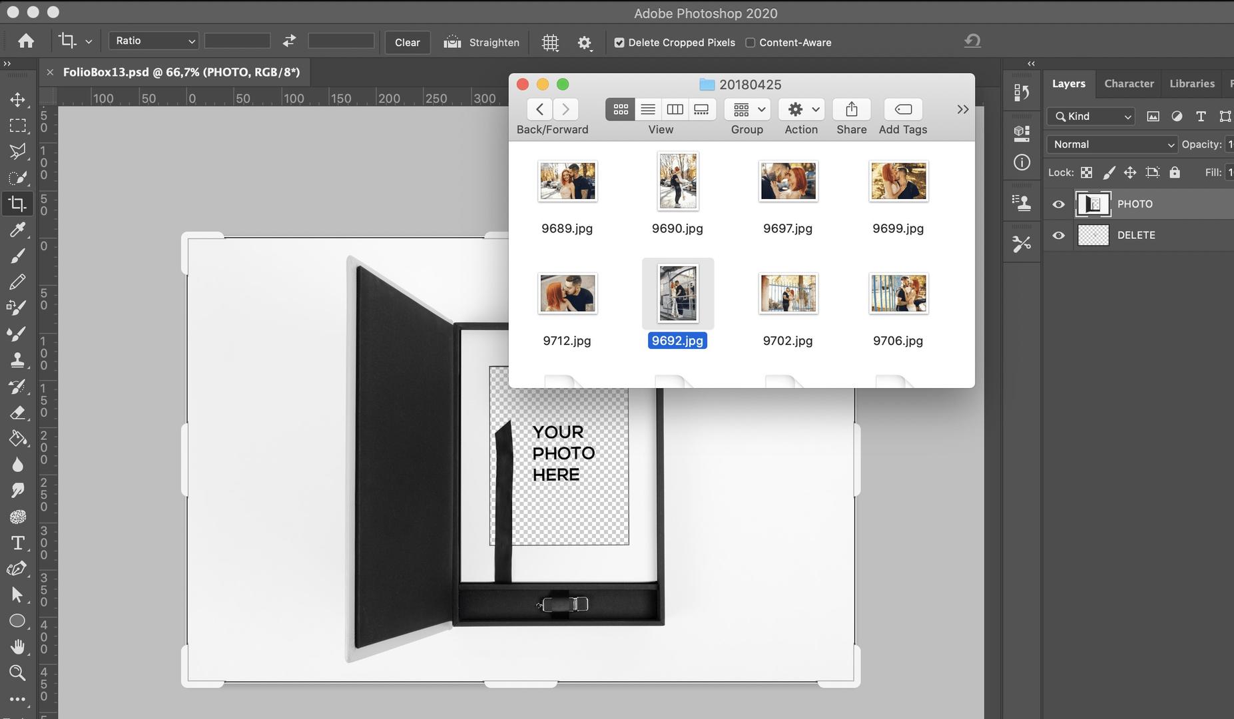
Task: Filter layers by type using the text icon
Action: 1201,116
